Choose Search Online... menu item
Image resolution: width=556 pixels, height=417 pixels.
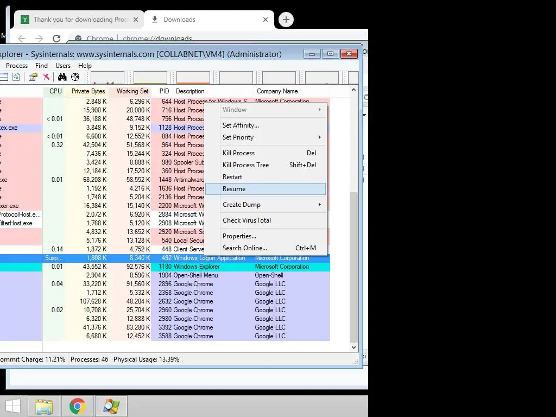(x=266, y=248)
